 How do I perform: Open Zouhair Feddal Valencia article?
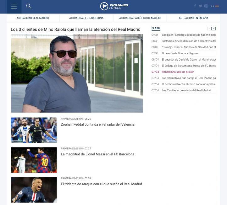pyautogui.click(x=97, y=124)
